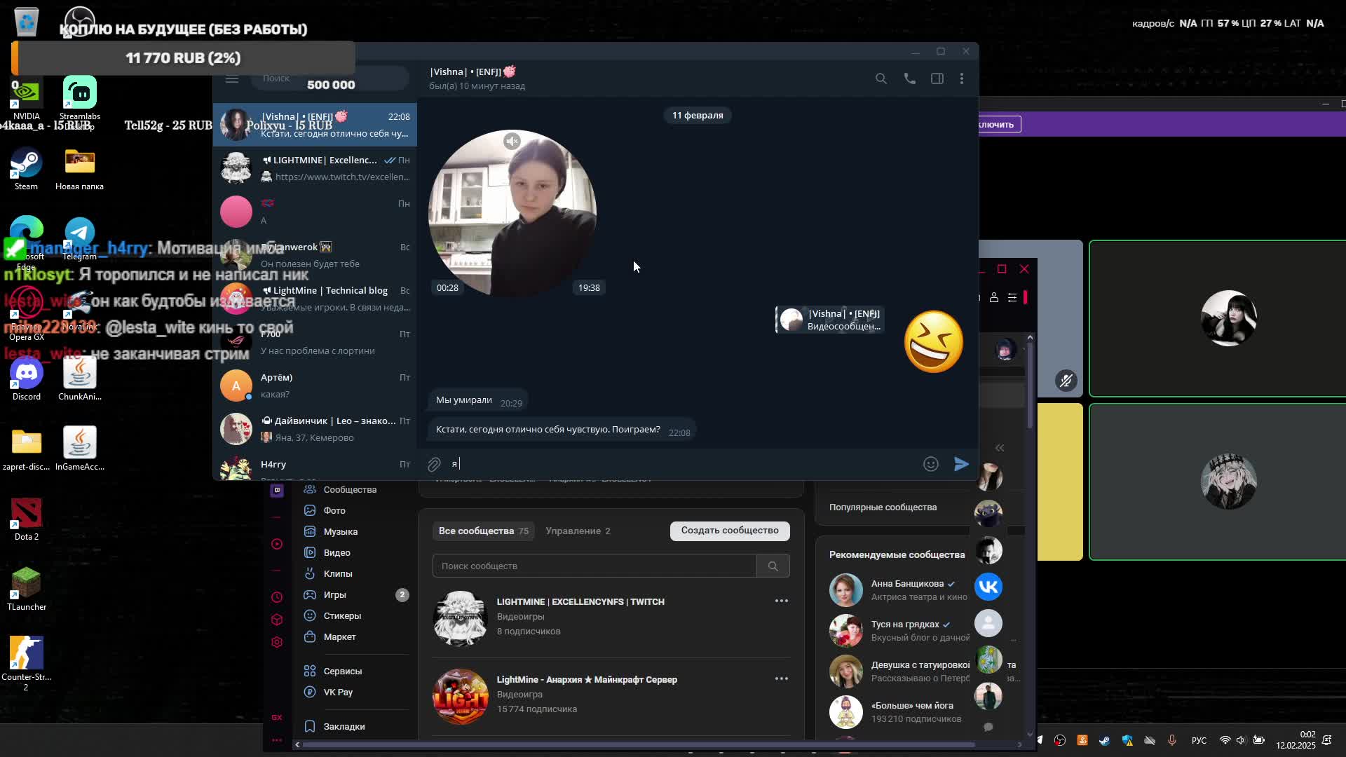Open Steam shortcut on the desktop
Screen dimensions: 1346x757
pos(26,169)
